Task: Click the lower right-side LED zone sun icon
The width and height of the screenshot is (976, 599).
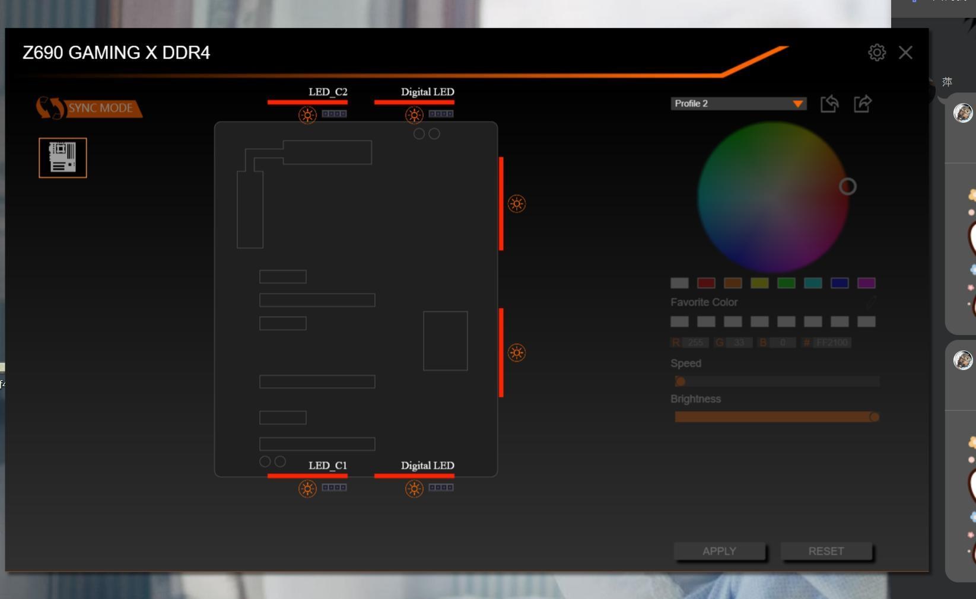Action: coord(517,353)
